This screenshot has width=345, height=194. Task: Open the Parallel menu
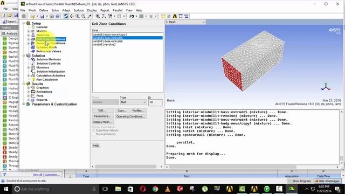pyautogui.click(x=118, y=10)
